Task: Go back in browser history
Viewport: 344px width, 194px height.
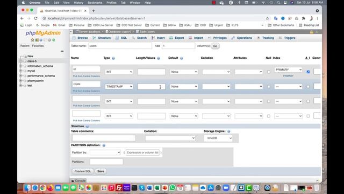Action: [x=22, y=18]
